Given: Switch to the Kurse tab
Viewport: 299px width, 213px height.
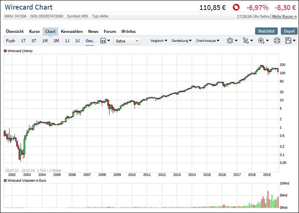Looking at the screenshot, I should [34, 32].
